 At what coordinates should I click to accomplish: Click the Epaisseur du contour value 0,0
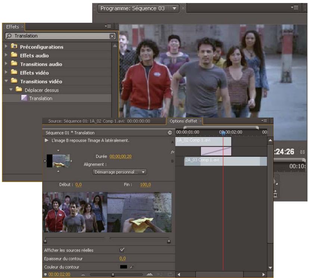coord(122,258)
